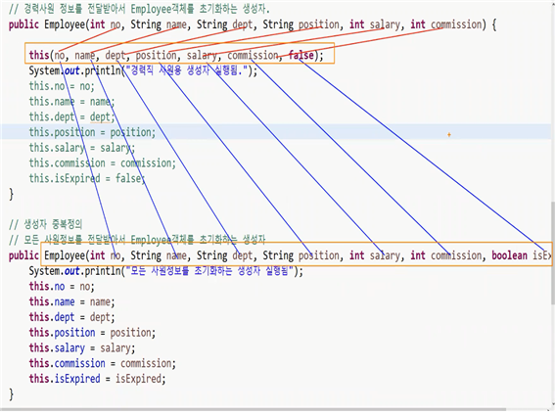Place cursor on this(no, name, dept...) constructor call
The width and height of the screenshot is (555, 415).
(176, 55)
